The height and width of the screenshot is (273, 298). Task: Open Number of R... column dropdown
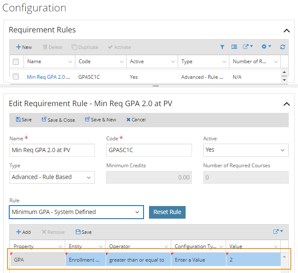click(276, 62)
